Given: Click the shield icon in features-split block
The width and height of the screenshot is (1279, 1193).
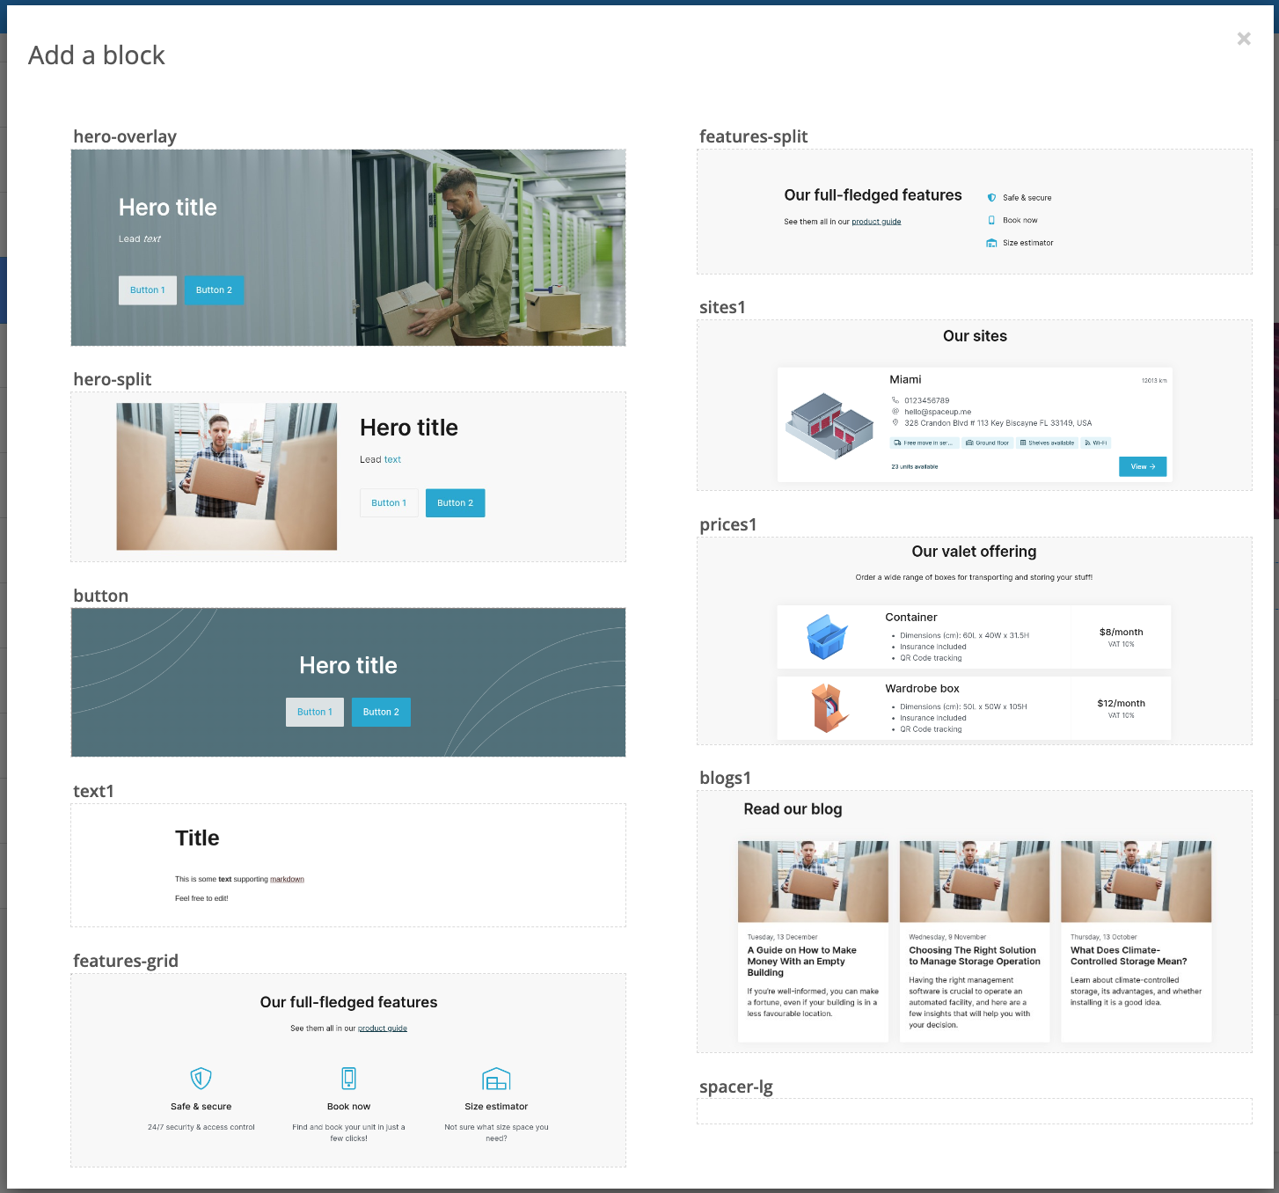Looking at the screenshot, I should coord(990,197).
